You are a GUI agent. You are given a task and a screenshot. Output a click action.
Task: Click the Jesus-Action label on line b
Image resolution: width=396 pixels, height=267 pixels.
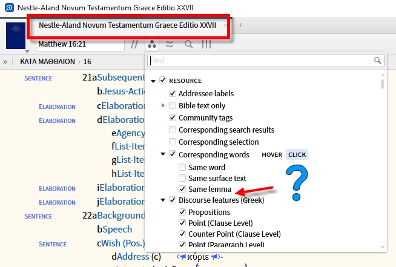[124, 91]
